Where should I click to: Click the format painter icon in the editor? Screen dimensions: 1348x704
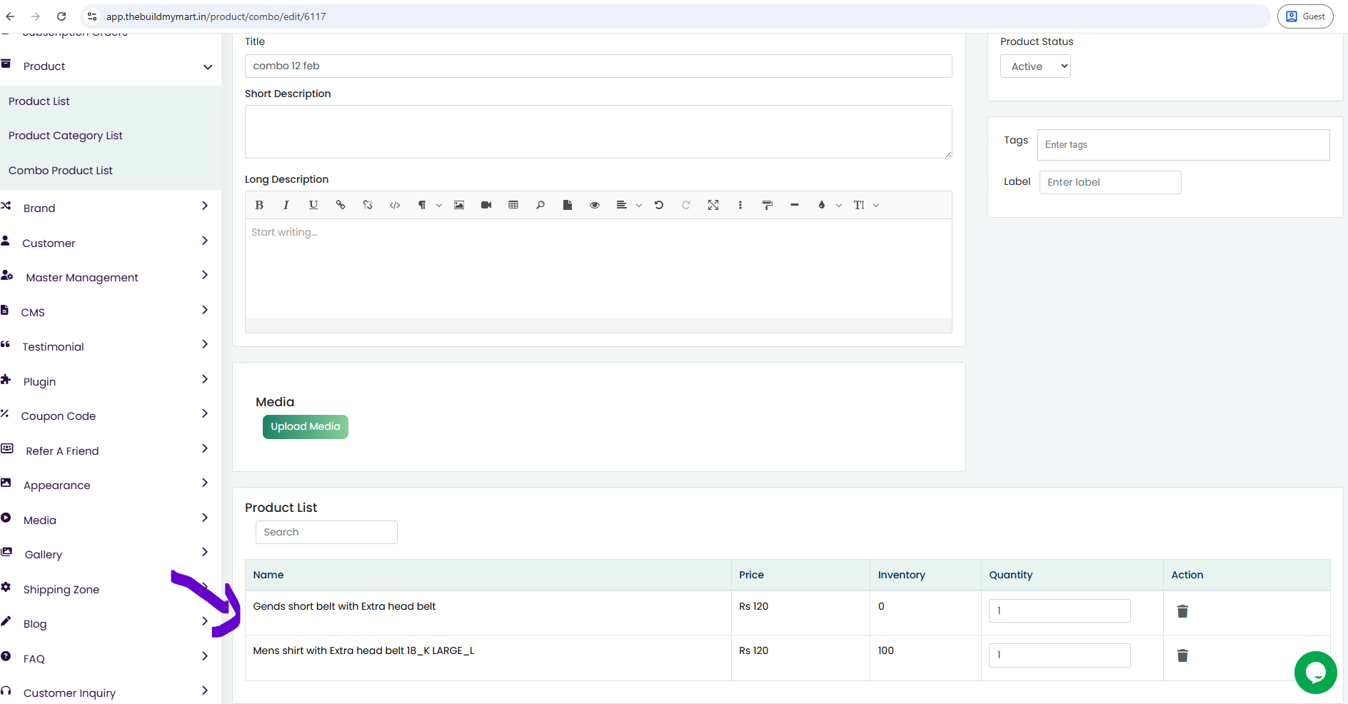[x=768, y=205]
